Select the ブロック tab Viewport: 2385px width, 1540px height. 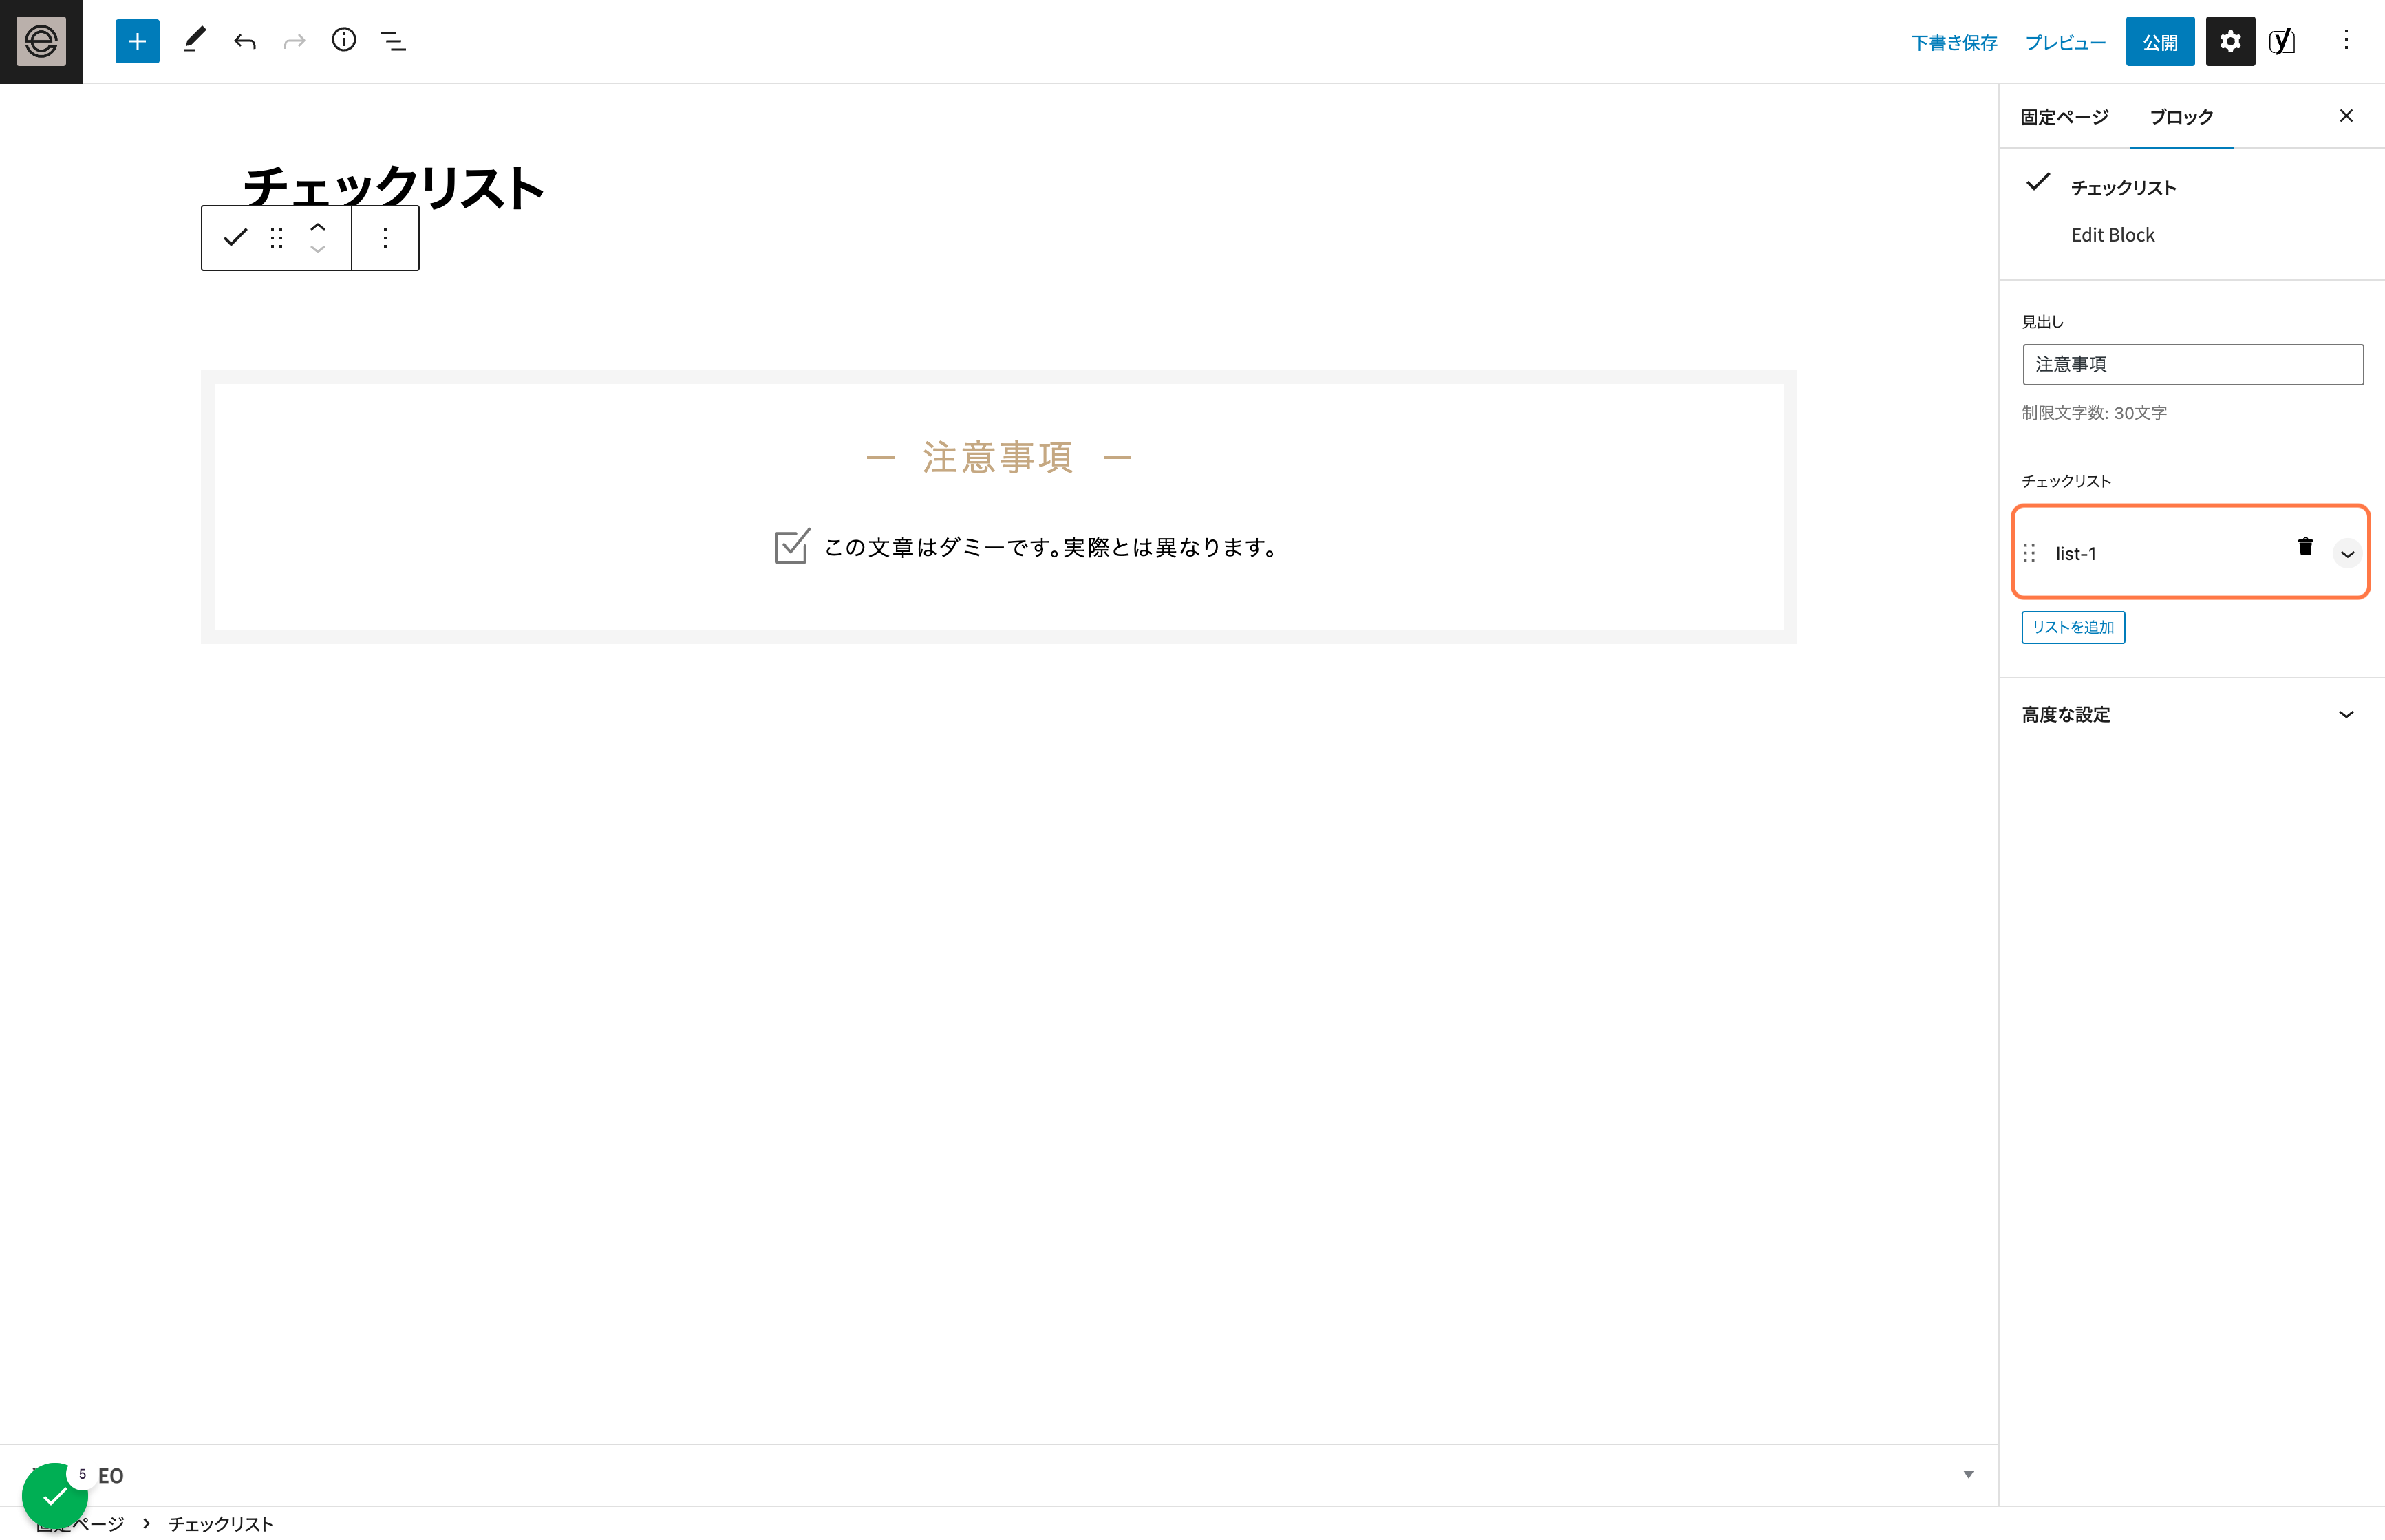(x=2181, y=117)
